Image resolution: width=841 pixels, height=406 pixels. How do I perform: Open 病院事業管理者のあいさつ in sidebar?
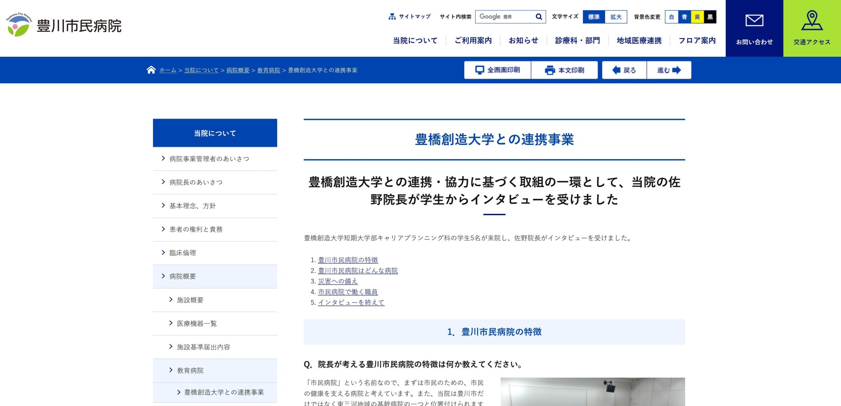tap(215, 159)
